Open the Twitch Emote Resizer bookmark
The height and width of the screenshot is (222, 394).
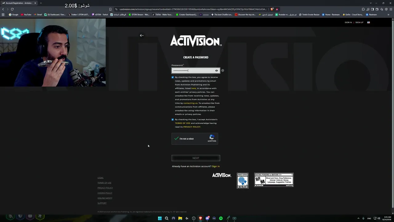[309, 14]
